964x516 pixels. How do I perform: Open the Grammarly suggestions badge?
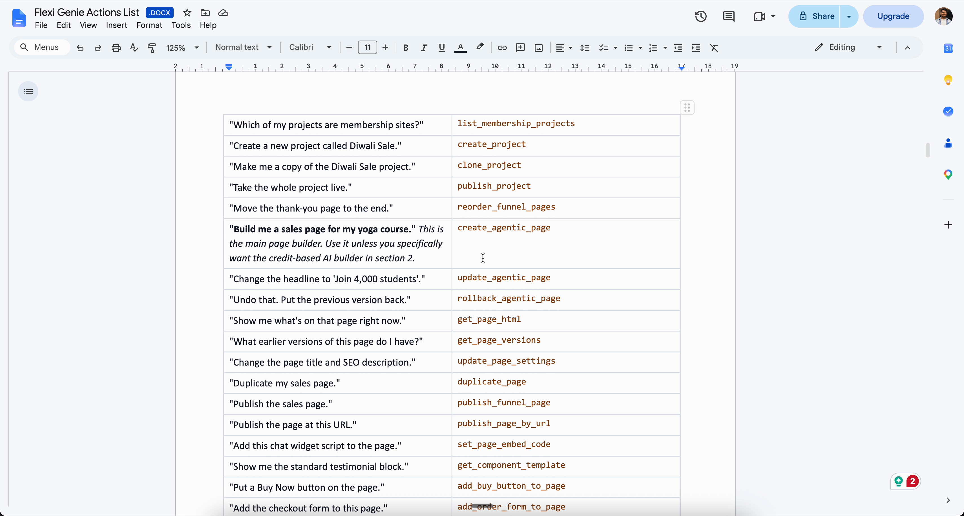[906, 481]
